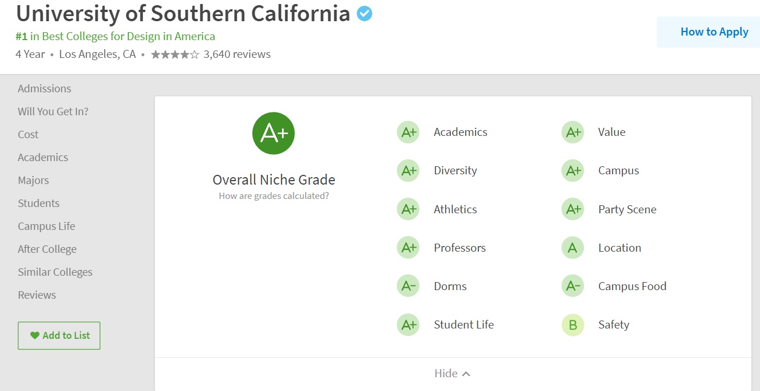This screenshot has width=760, height=391.
Task: Open "How are grades calculated?" link
Action: (274, 196)
